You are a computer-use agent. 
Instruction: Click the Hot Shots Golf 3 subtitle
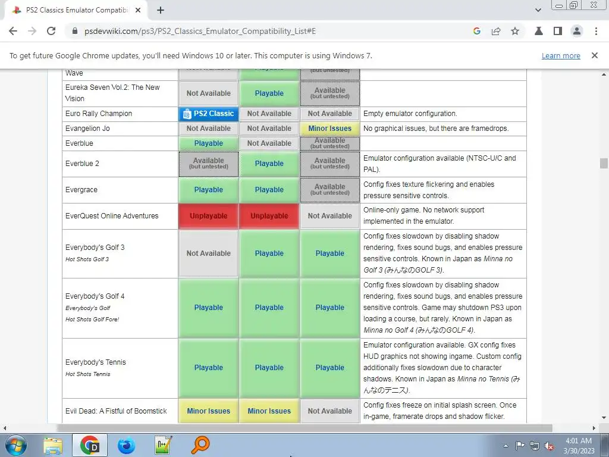pyautogui.click(x=87, y=259)
